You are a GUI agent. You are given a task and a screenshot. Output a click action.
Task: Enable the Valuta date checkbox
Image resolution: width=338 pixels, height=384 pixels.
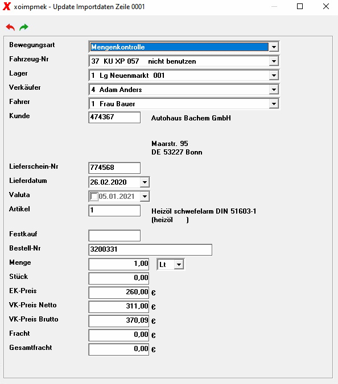coord(94,197)
